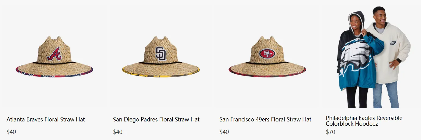The image size is (421, 140).
Task: Click the $40 price under the Padres hat
Action: tap(118, 132)
